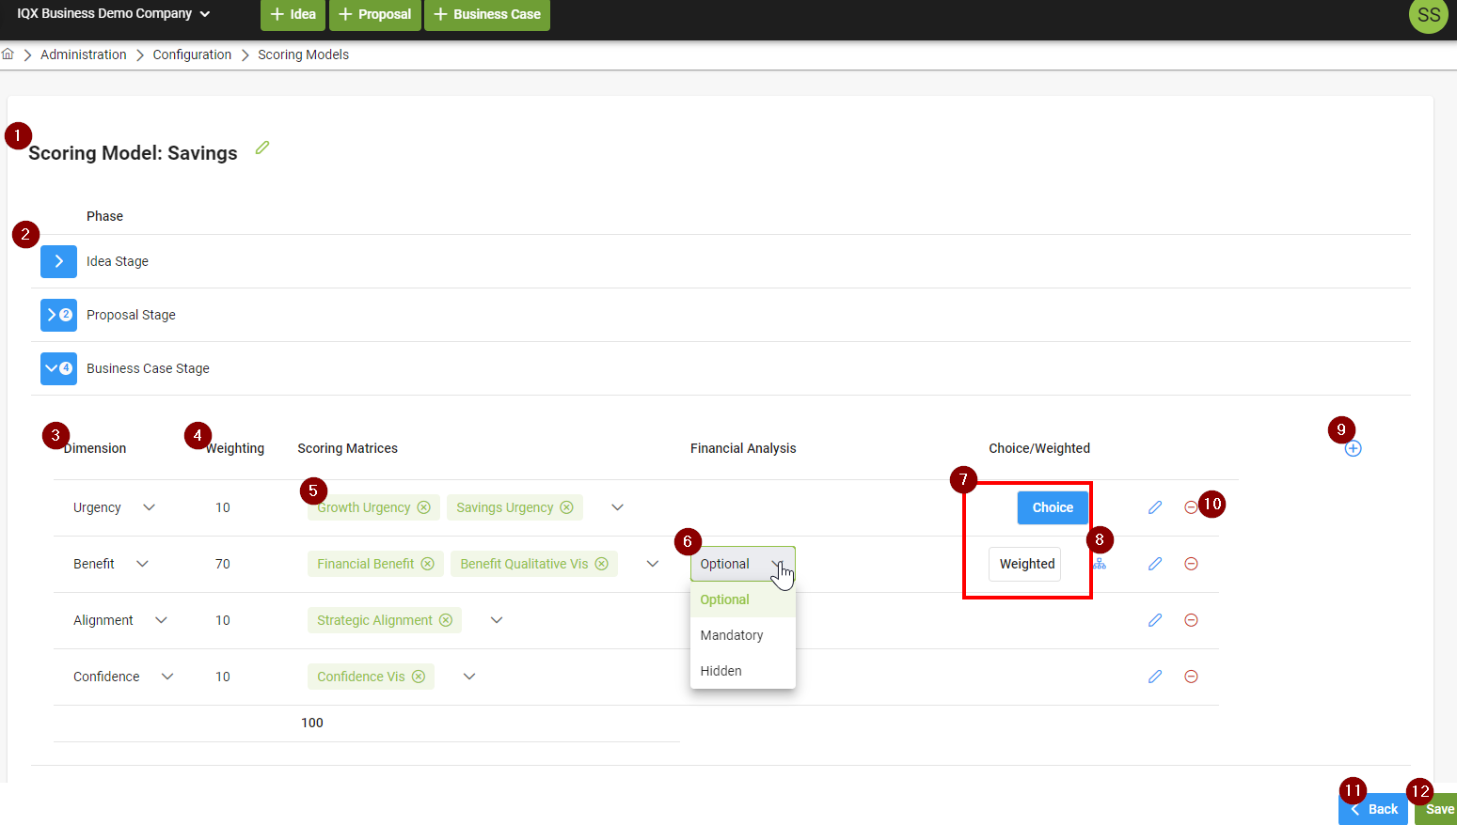Remove the Strategic Alignment matrix tag
1457x825 pixels.
(x=446, y=620)
